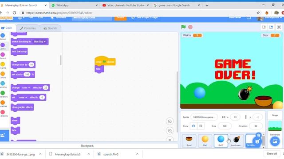This screenshot has height=159, width=284.
Task: Open the Backpack panel
Action: tap(87, 146)
